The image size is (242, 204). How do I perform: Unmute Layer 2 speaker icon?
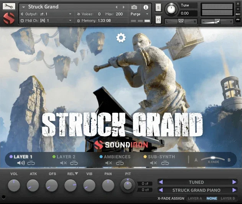point(64,163)
